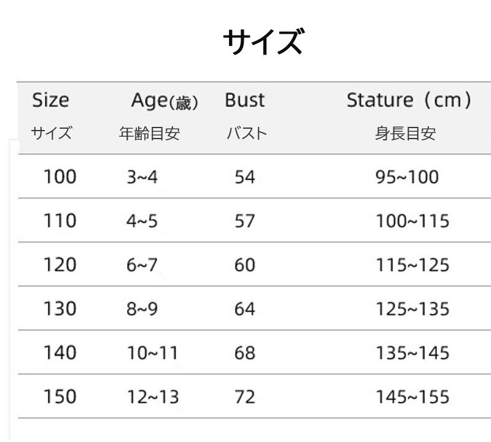Image resolution: width=491 pixels, height=442 pixels.
Task: Click the バスト subheader label
Action: [246, 134]
